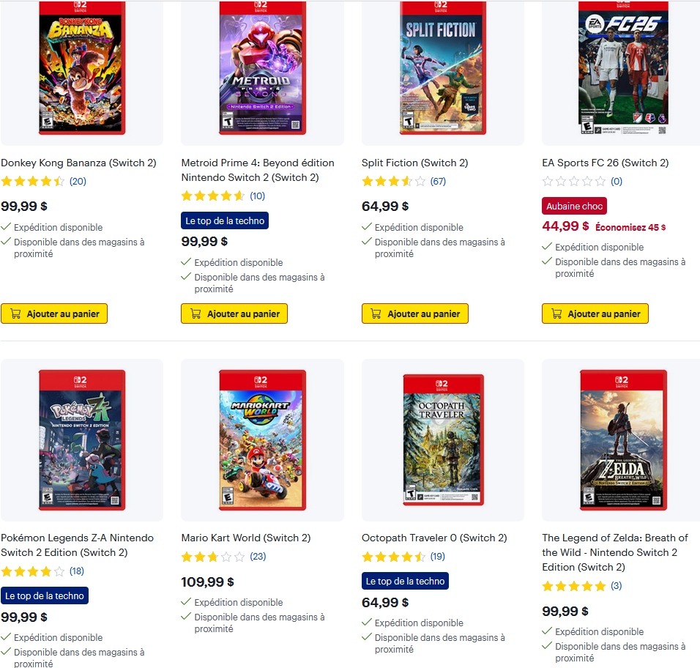
Task: Open Octopath Traveler 0 title link
Action: point(434,538)
